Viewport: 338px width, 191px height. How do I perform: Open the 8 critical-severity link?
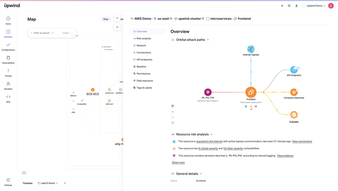(x=208, y=148)
